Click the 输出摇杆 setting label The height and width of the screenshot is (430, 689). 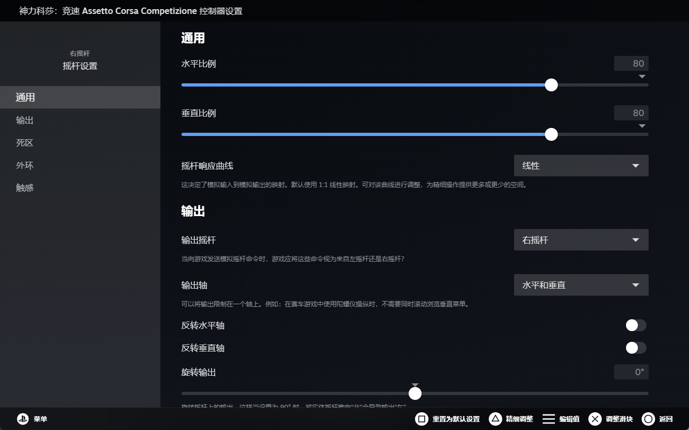pos(199,240)
